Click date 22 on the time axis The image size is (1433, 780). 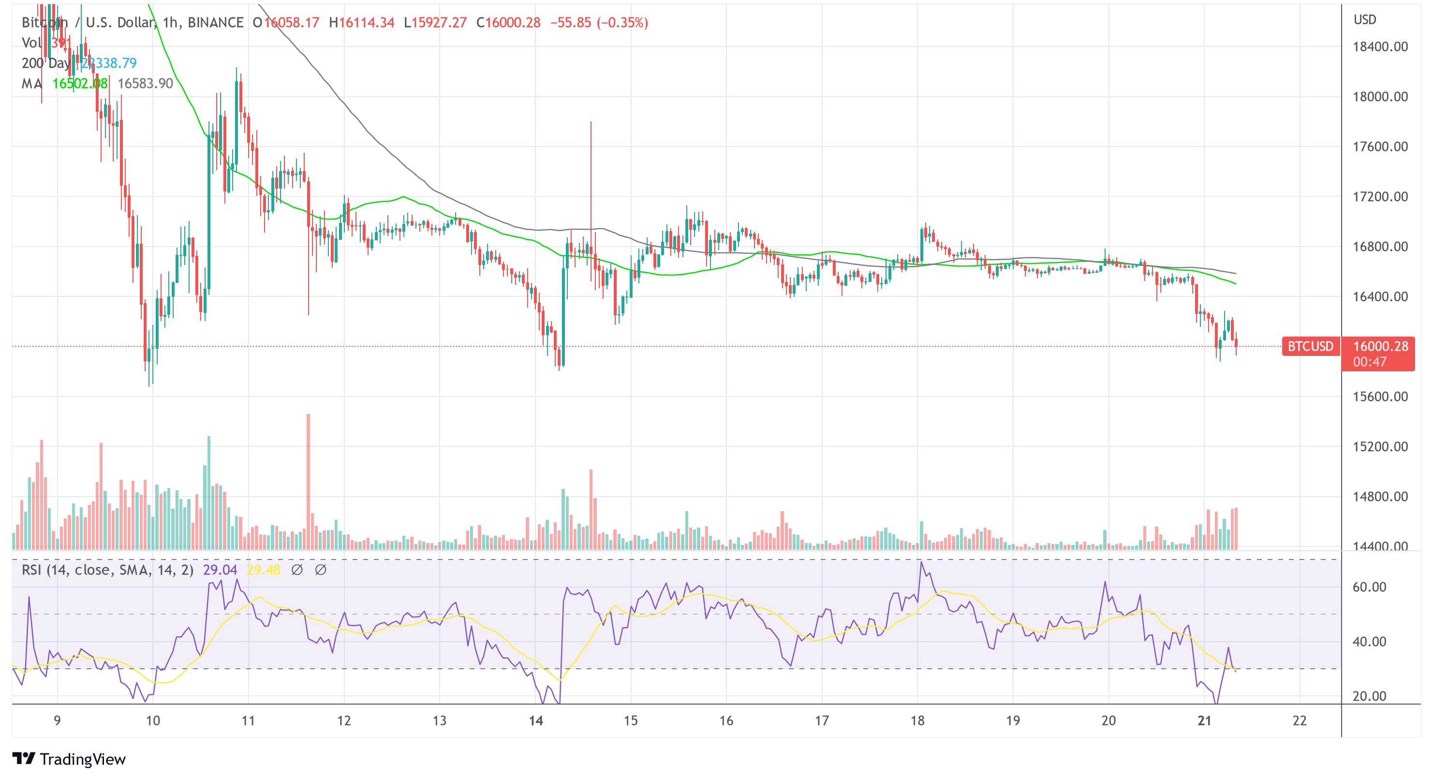pyautogui.click(x=1300, y=721)
